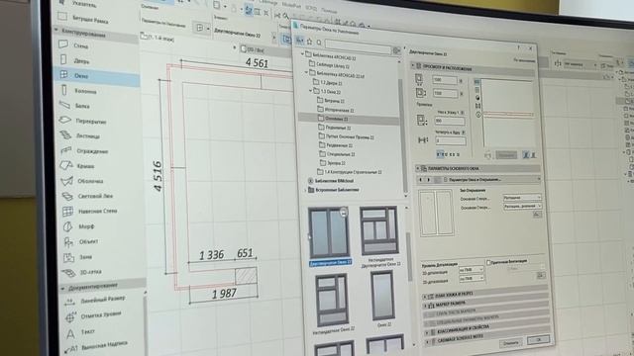Collapse the Документирование toolbox section

62,288
